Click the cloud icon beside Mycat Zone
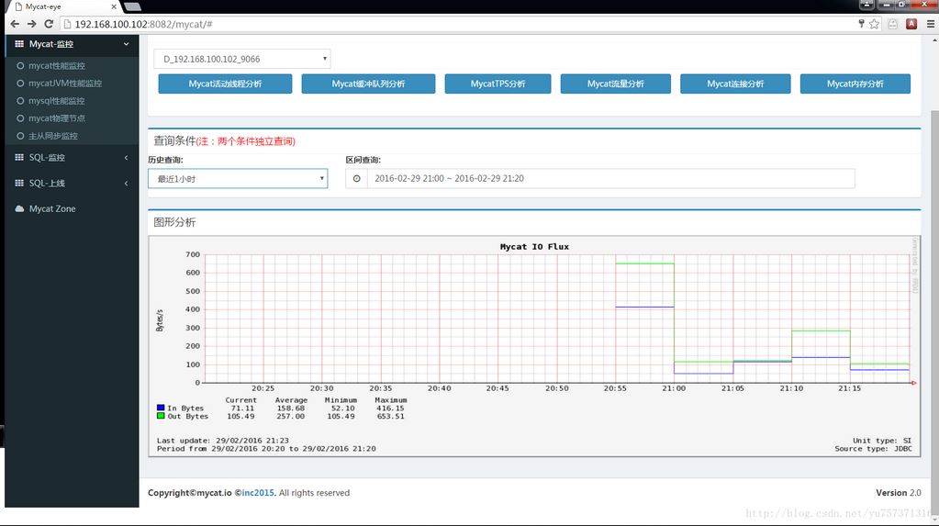This screenshot has width=939, height=526. tap(19, 208)
